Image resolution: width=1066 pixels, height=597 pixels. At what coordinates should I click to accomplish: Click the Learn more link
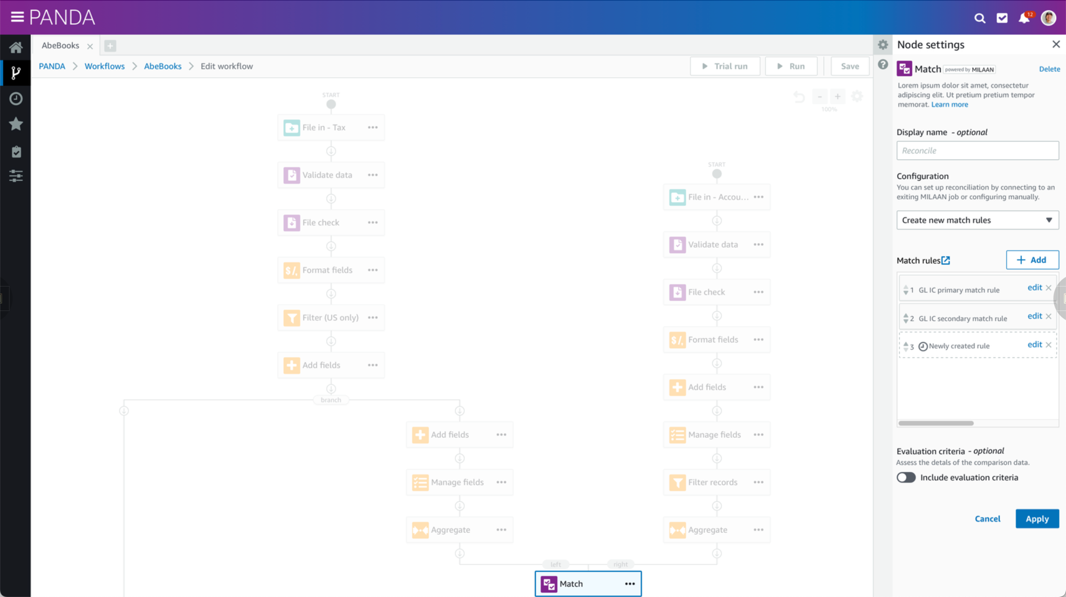click(949, 104)
